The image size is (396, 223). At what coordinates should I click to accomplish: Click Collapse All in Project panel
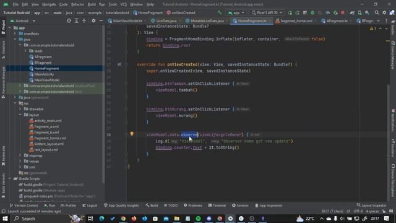click(x=84, y=20)
